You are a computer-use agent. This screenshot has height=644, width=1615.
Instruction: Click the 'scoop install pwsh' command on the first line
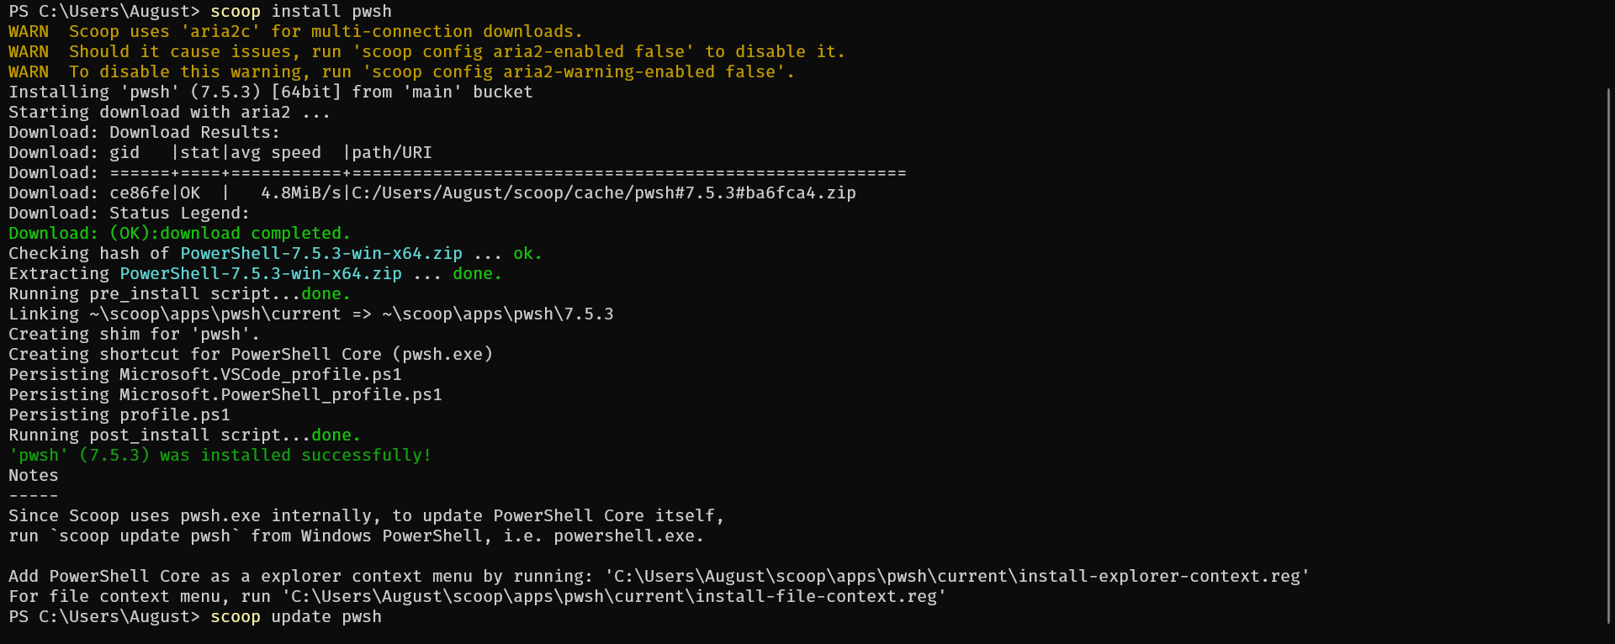click(300, 12)
